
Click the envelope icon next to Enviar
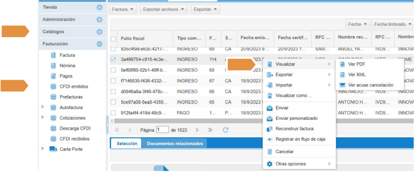270,108
